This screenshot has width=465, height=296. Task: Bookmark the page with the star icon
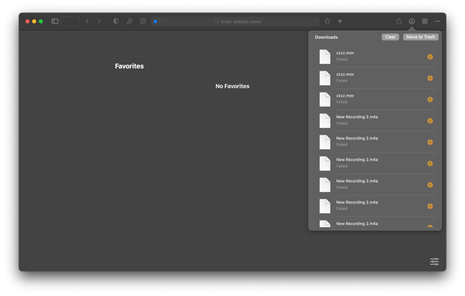click(327, 21)
